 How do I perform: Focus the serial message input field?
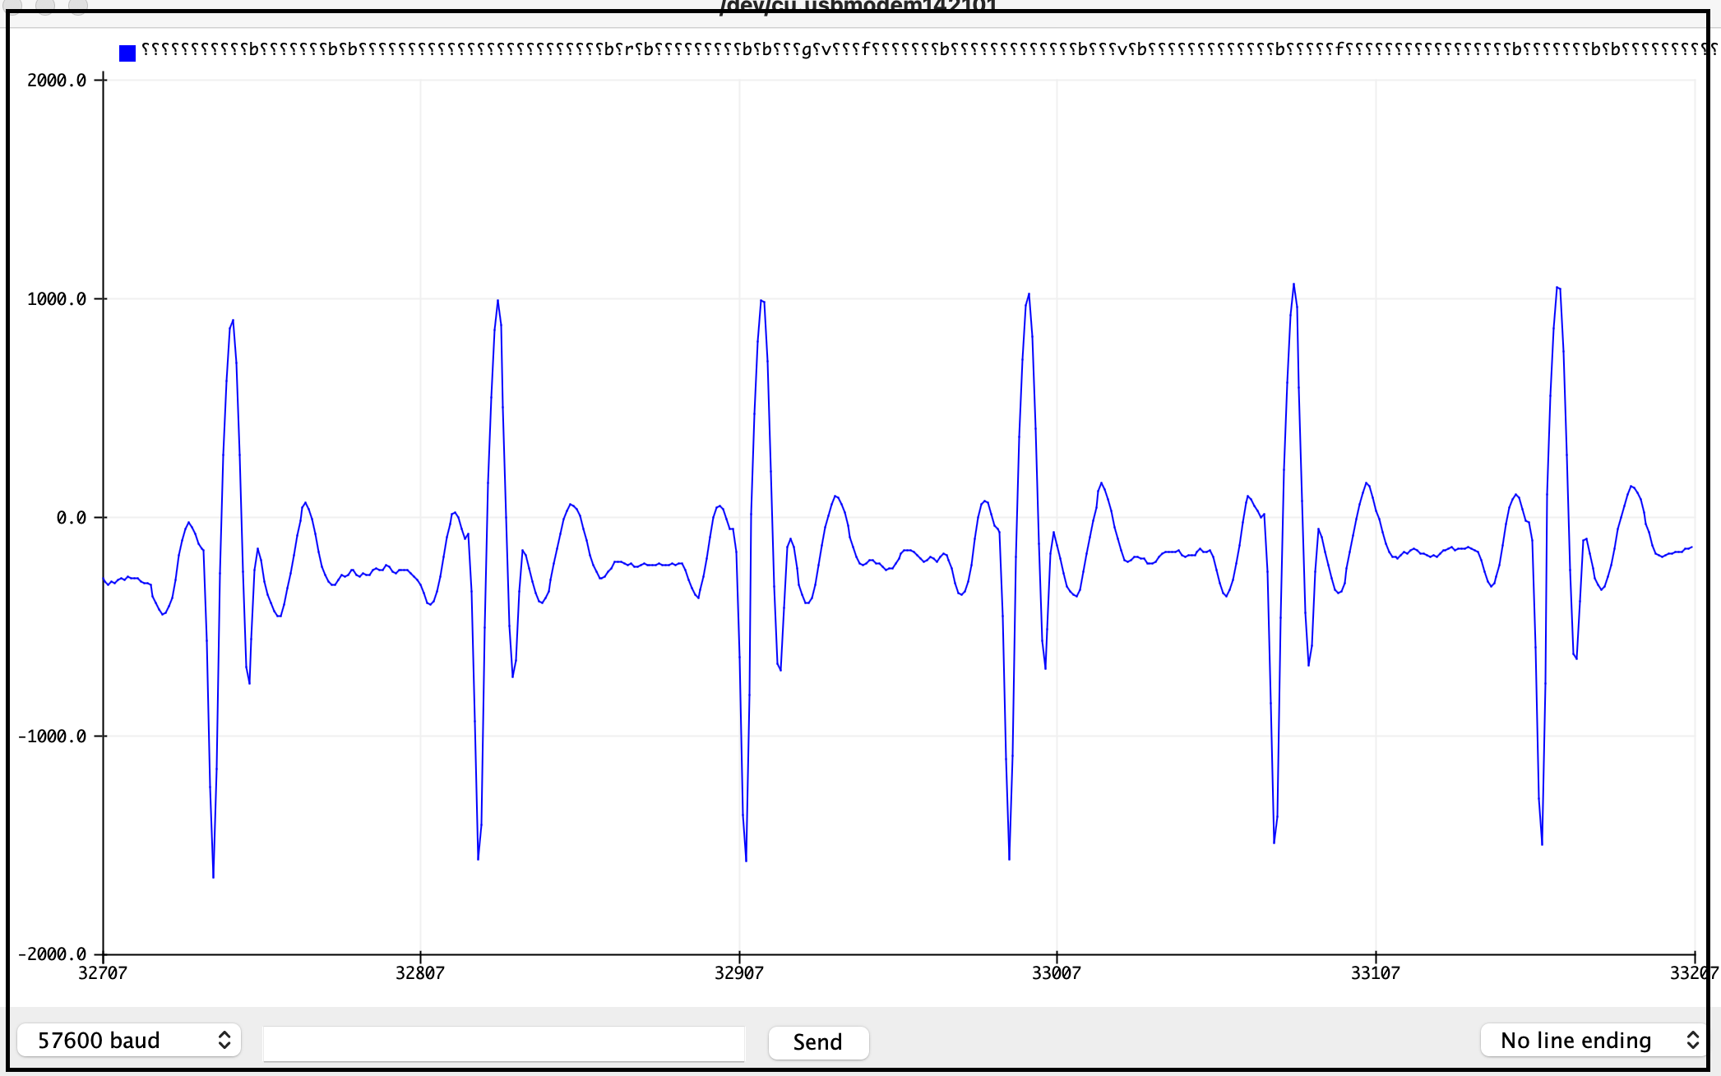point(504,1043)
